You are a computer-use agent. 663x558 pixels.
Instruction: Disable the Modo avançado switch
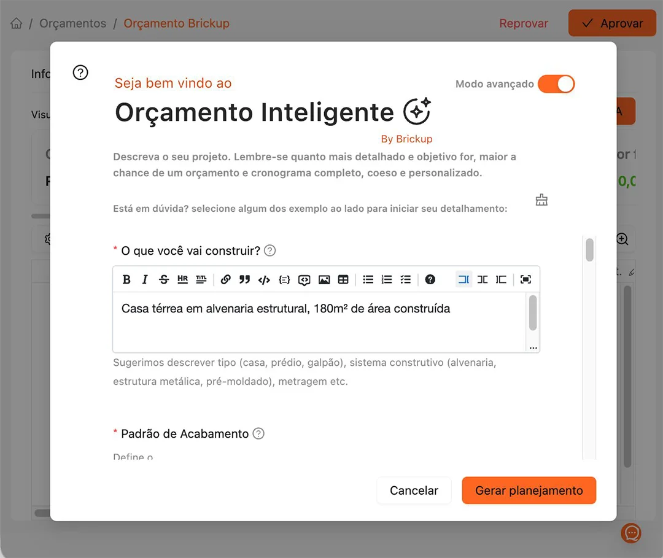pos(556,84)
